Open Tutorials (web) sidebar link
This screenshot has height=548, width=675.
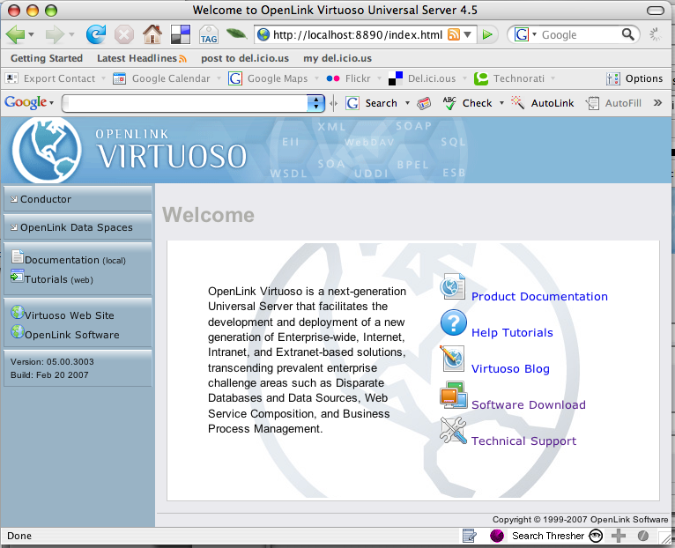click(52, 278)
